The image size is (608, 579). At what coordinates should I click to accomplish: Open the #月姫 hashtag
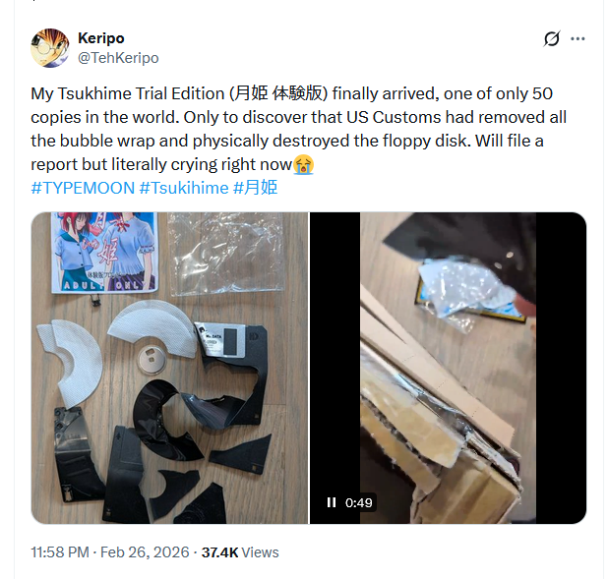[255, 188]
